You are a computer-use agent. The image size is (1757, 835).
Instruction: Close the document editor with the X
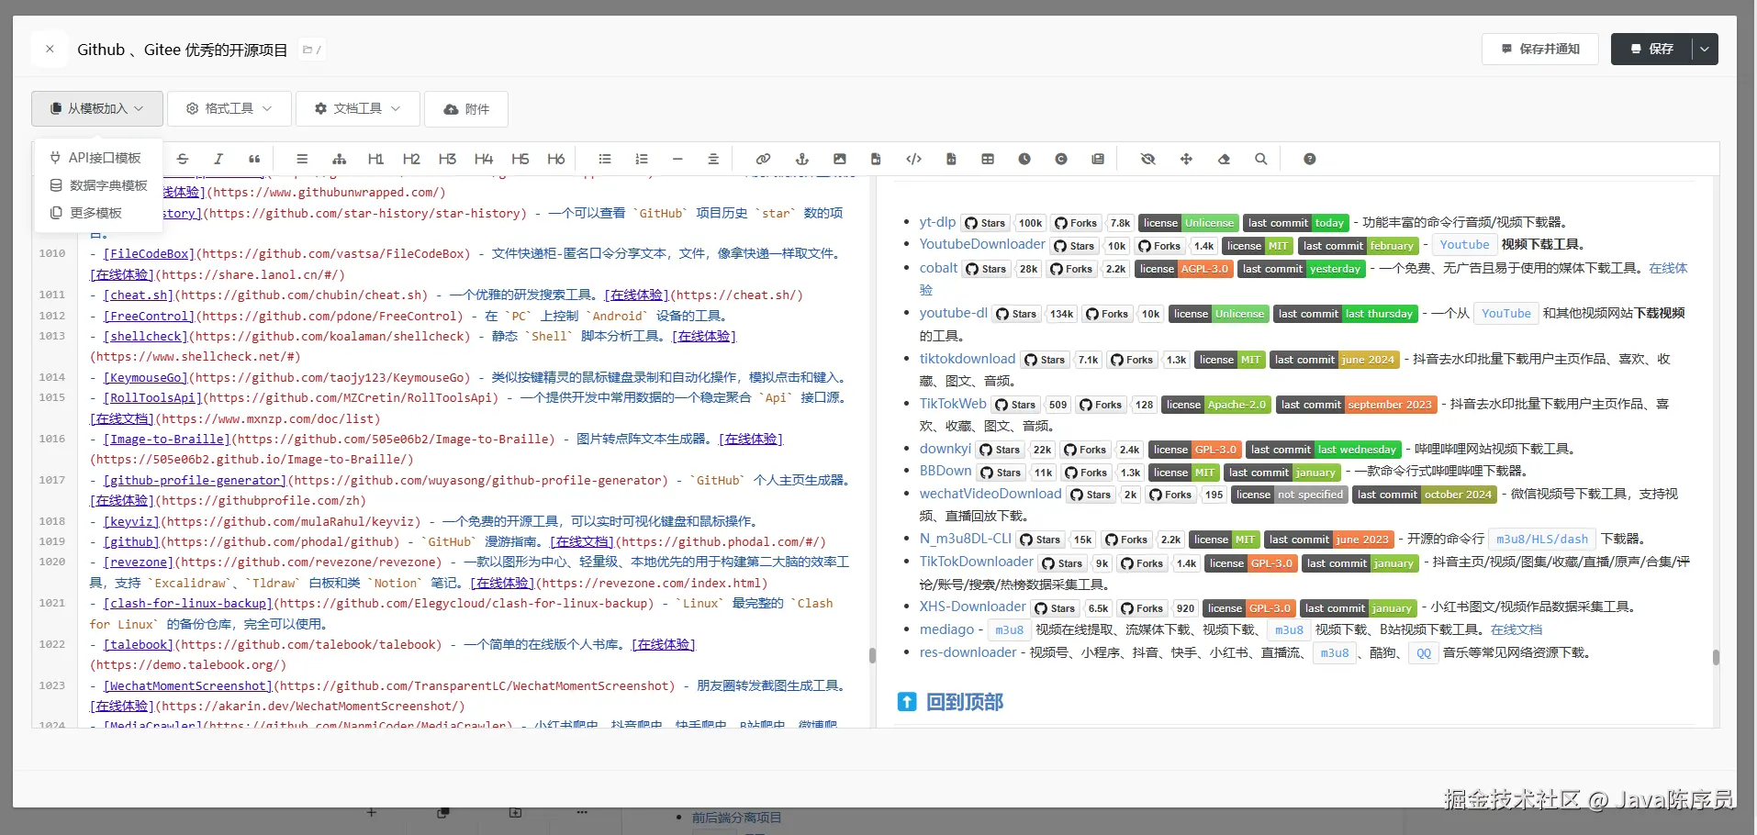click(50, 49)
